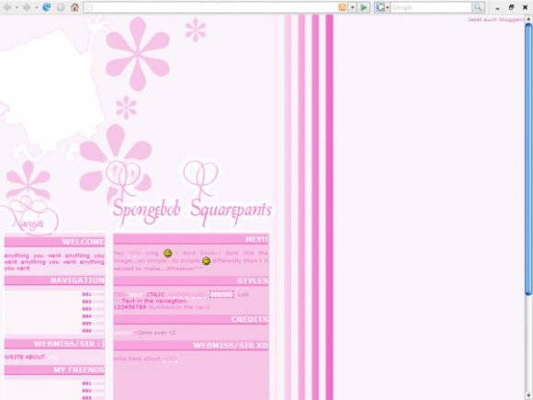The width and height of the screenshot is (533, 400).
Task: Click the 'MY FRIENDS' sidebar heading
Action: click(x=79, y=370)
